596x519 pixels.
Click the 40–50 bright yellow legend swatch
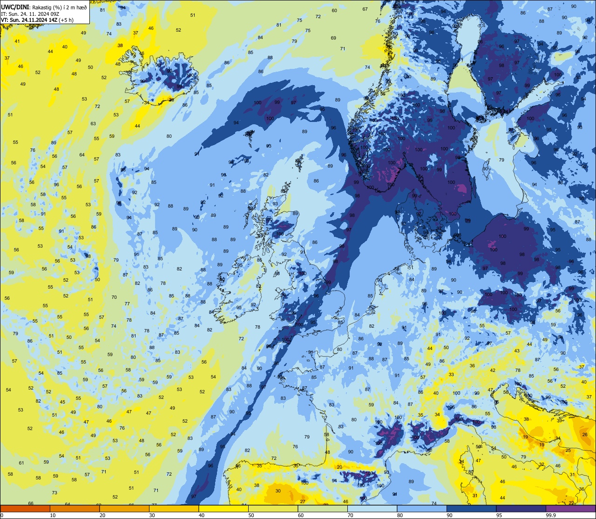tap(223, 508)
